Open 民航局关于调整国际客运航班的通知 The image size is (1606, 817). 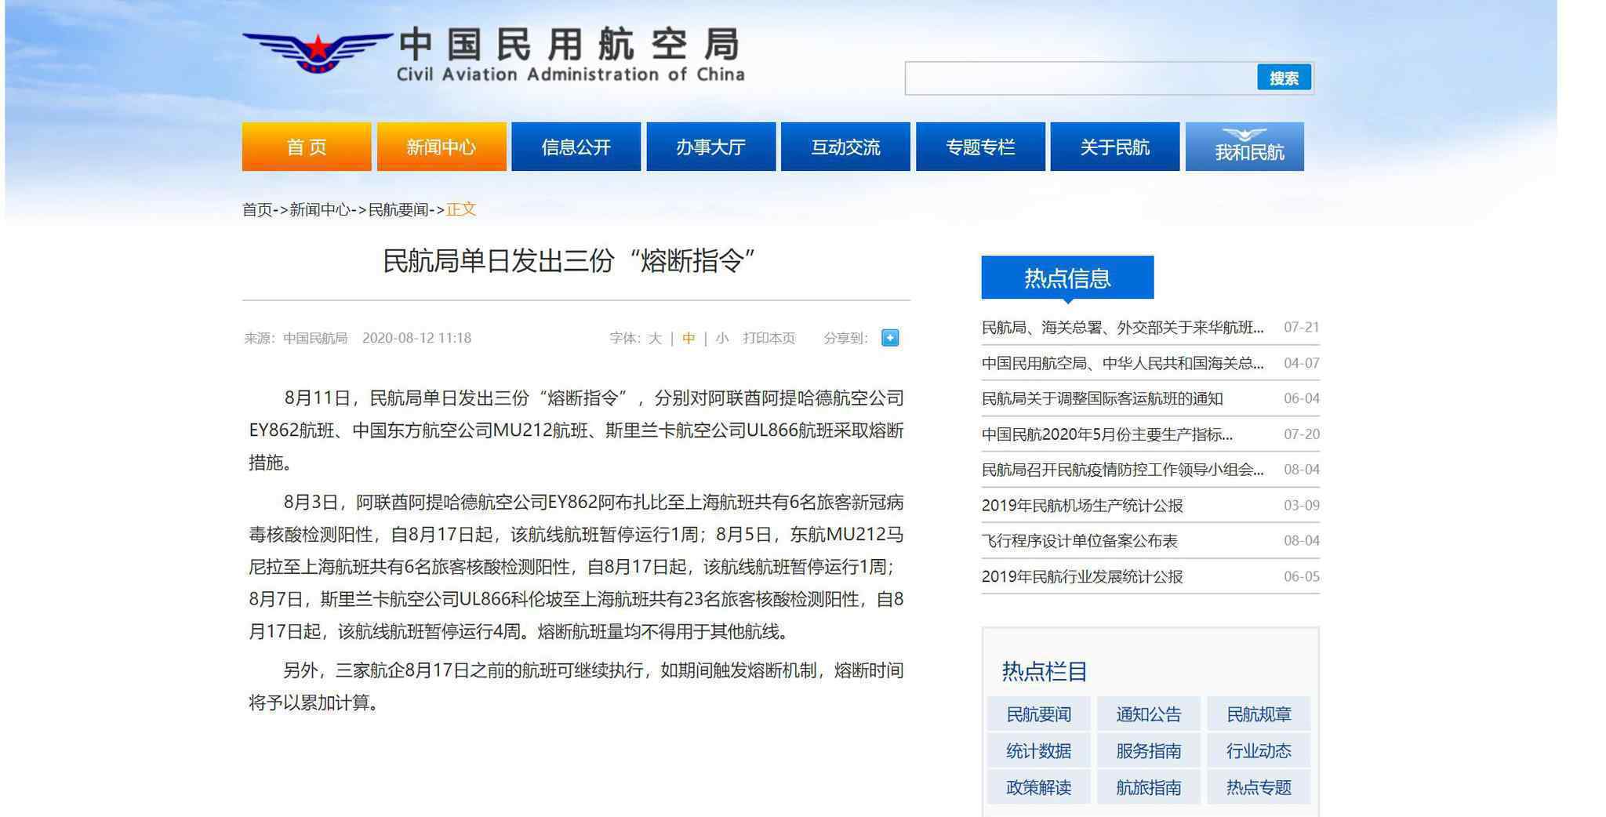click(1102, 398)
